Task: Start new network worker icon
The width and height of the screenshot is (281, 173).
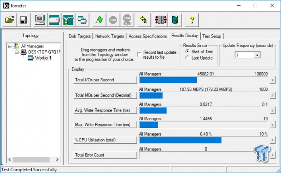Action: tap(68, 20)
